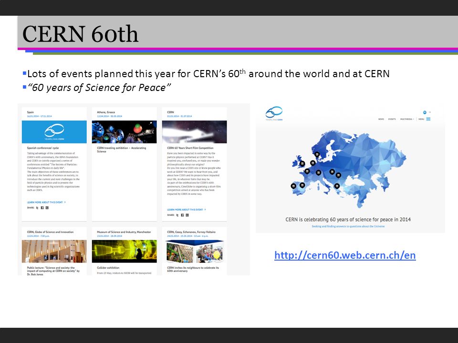Learn more about Spanish conferences' cycle event
458x343 pixels.
(x=46, y=202)
